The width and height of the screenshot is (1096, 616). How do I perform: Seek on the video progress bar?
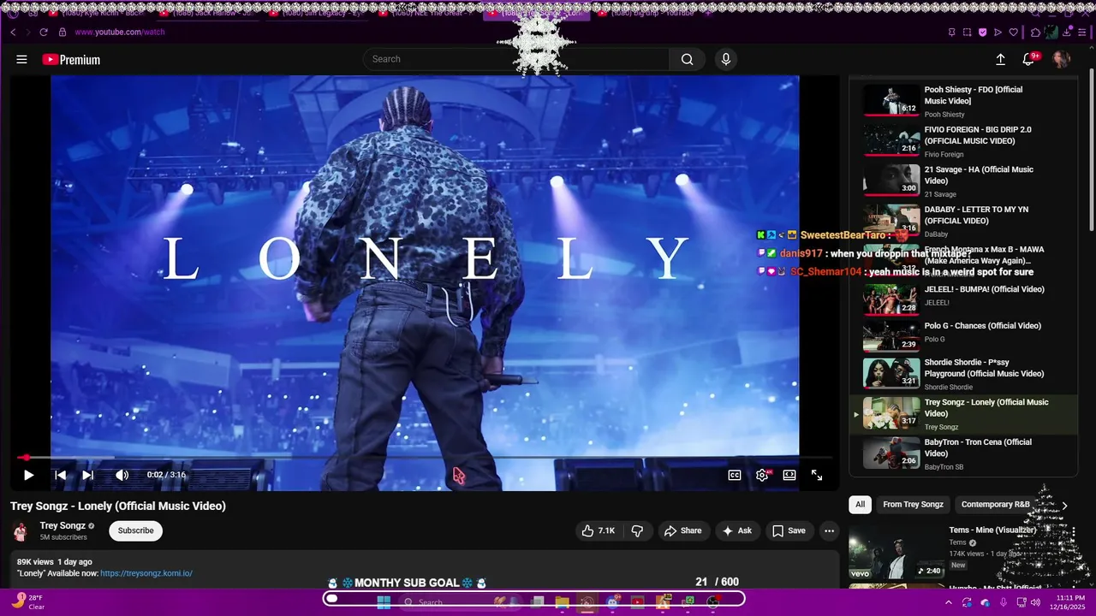click(x=425, y=458)
